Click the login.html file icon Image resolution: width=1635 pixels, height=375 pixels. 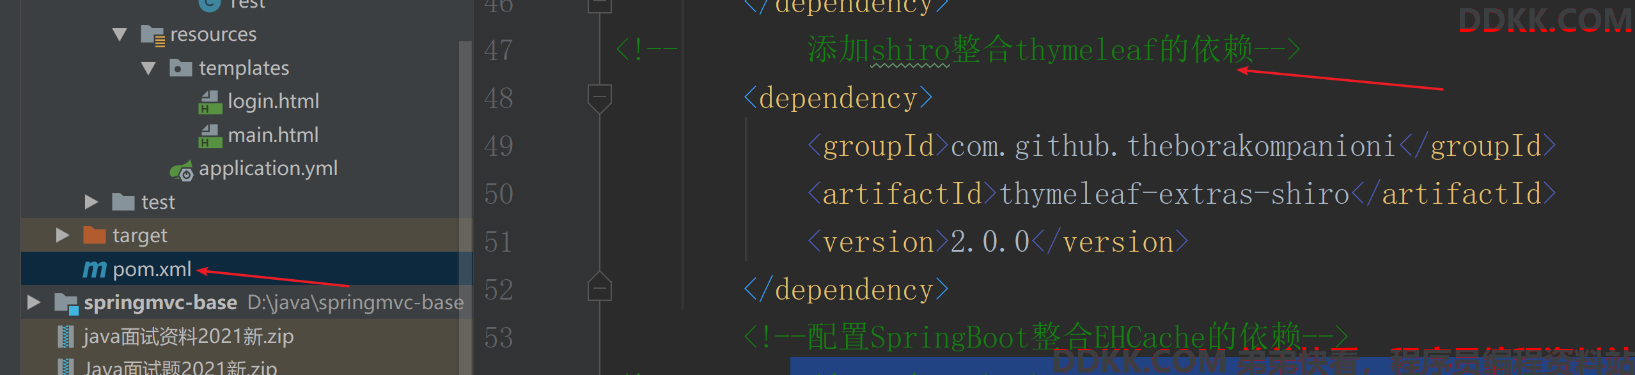point(210,102)
